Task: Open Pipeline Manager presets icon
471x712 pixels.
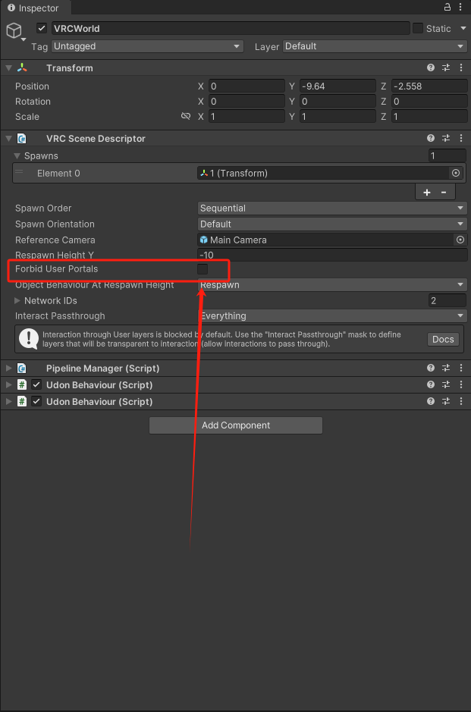Action: click(446, 368)
